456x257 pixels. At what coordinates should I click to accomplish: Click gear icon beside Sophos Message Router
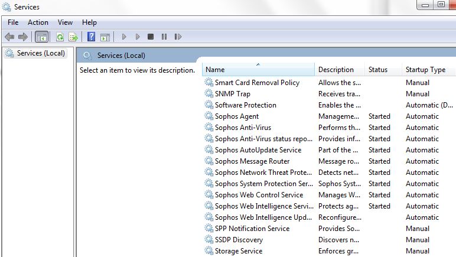[209, 161]
